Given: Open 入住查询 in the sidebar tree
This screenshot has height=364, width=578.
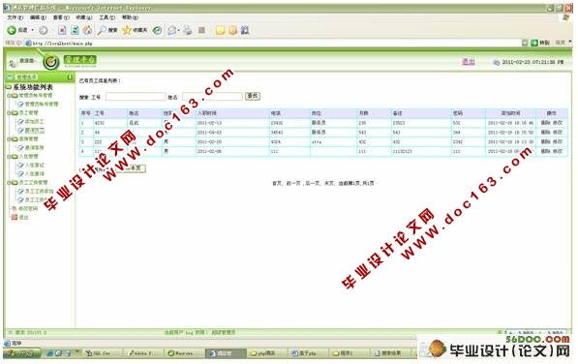Looking at the screenshot, I should pos(35,174).
